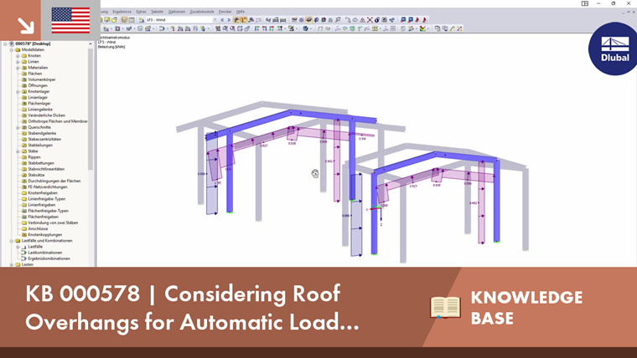Select Anschlüsse tree item
The image size is (637, 358).
coord(39,228)
